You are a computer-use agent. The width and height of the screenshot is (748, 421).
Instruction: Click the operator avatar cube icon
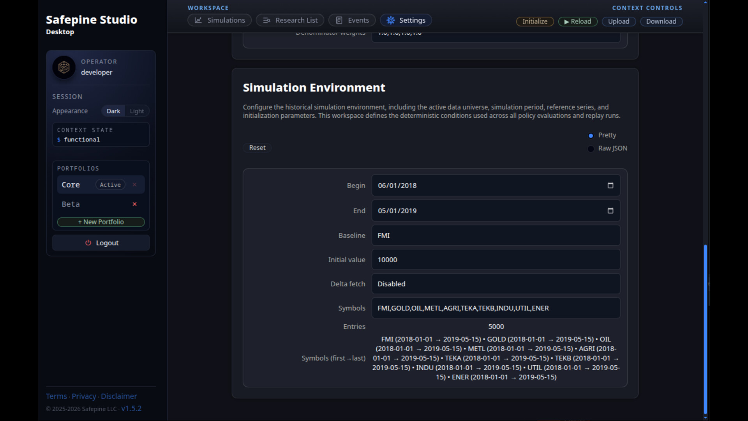[64, 67]
